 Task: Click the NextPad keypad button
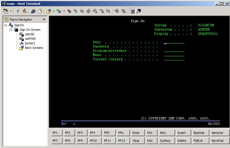tap(220, 141)
